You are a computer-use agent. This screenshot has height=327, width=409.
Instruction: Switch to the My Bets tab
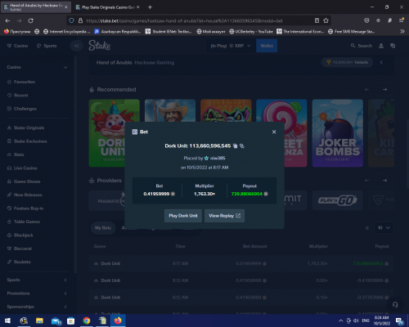click(103, 228)
